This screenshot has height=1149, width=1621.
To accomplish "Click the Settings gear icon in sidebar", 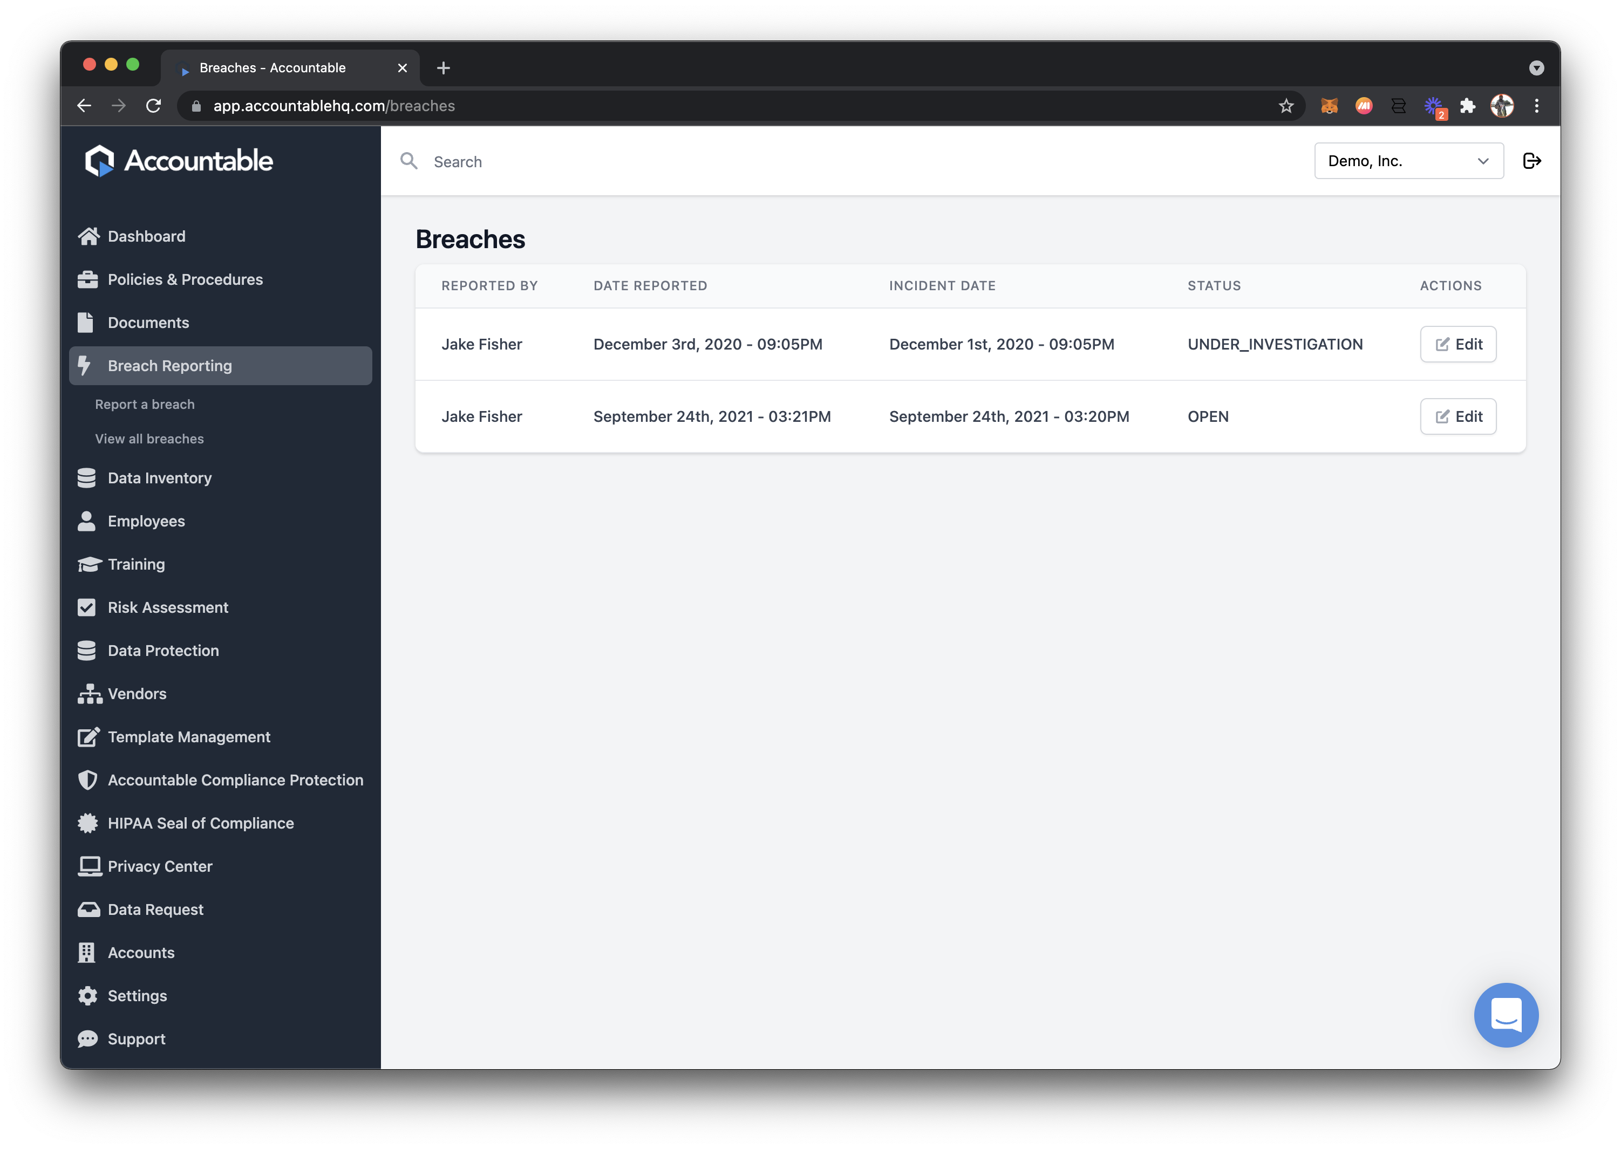I will pos(88,995).
